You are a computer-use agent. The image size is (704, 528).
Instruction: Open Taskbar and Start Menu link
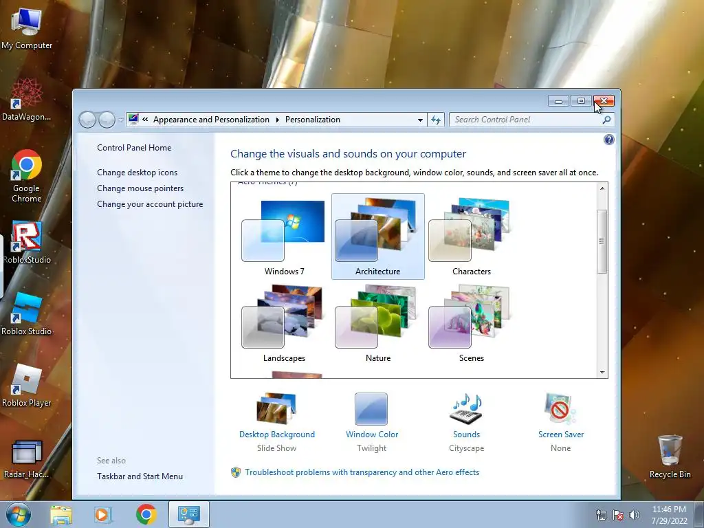pos(140,476)
